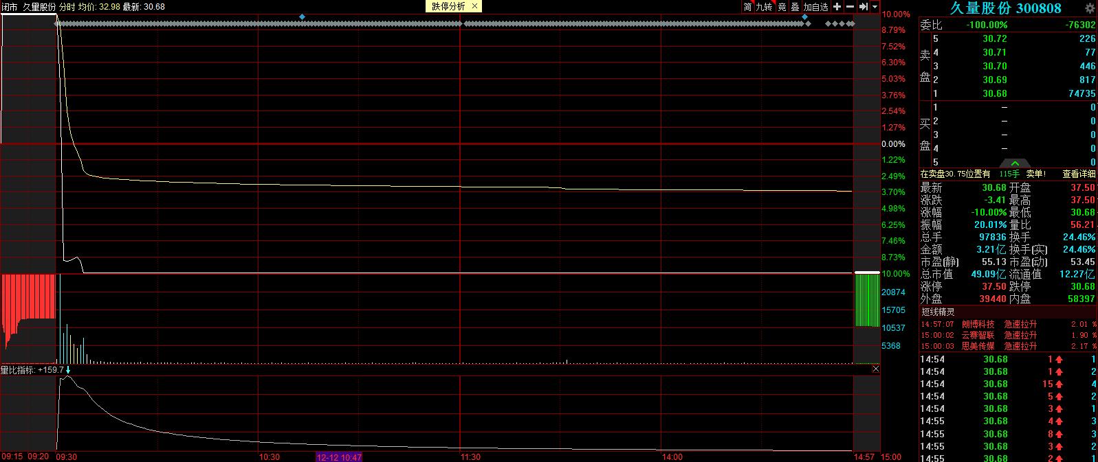Collapse the order book with green chevron

(x=1015, y=163)
